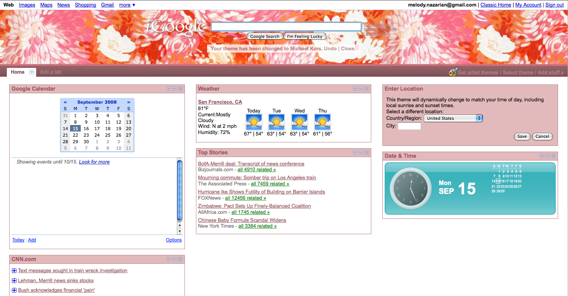
Task: Open the 'more' menu in top bar
Action: pos(127,5)
